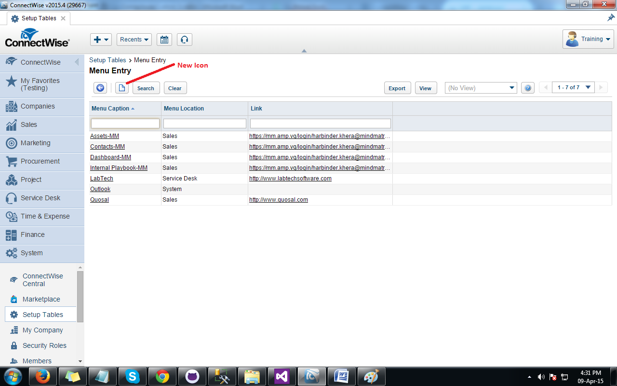
Task: Open Marketplace in System submenu
Action: (x=40, y=299)
